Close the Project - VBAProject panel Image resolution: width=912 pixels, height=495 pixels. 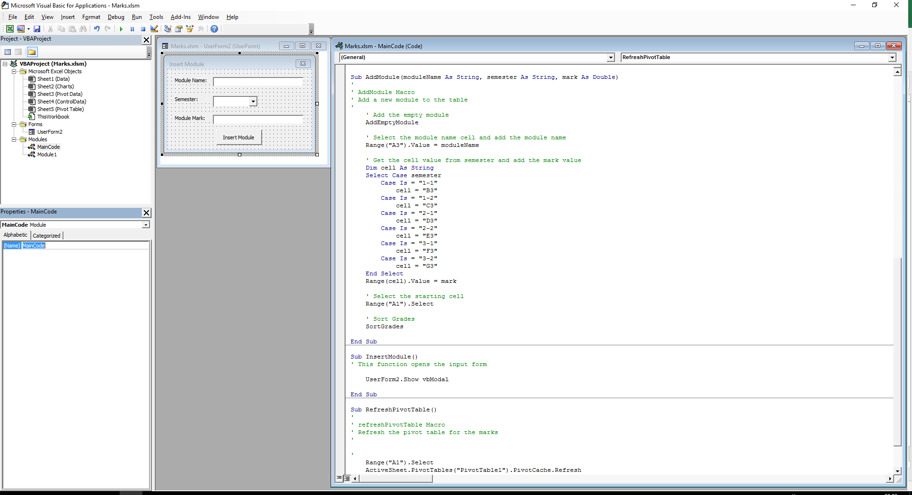[147, 40]
